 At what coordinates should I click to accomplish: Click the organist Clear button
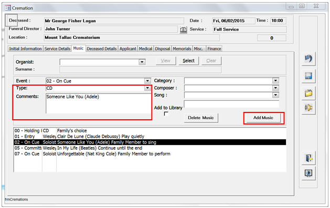[211, 61]
